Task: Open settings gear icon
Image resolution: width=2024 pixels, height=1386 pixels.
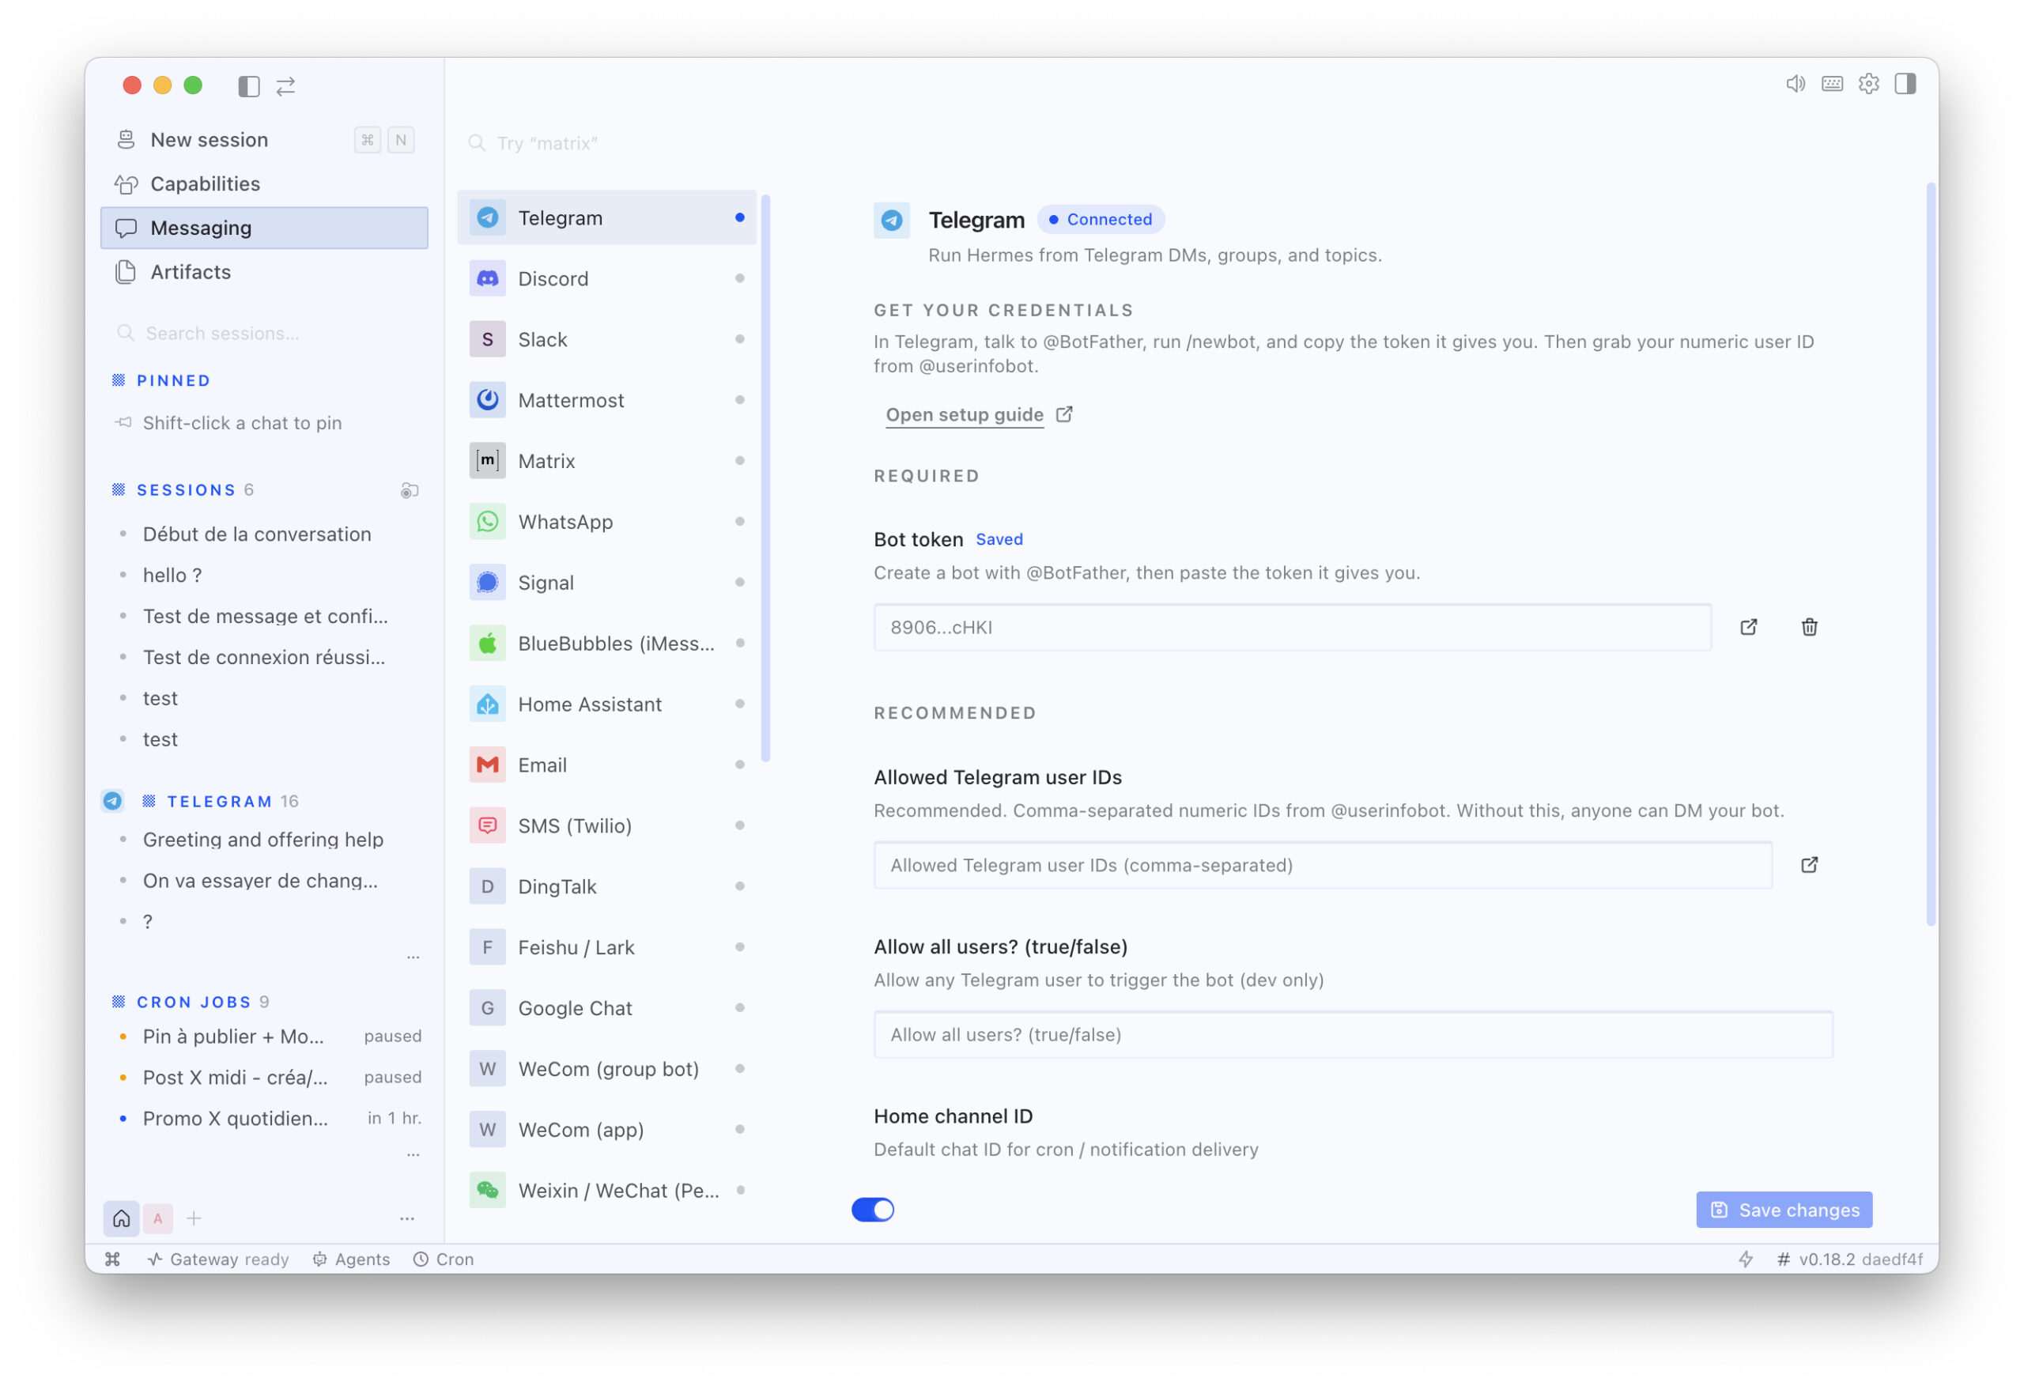Action: [1869, 84]
